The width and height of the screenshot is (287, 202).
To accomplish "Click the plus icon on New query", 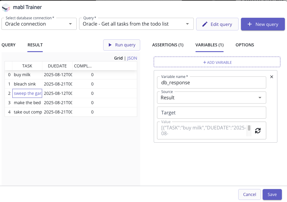I will tap(249, 24).
